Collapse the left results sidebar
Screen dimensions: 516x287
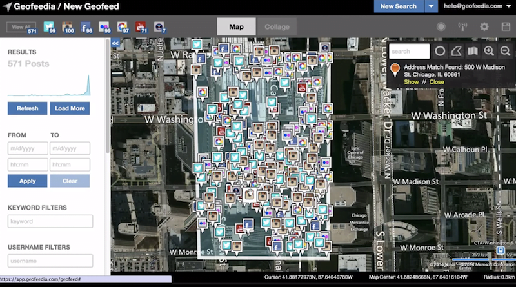(115, 43)
